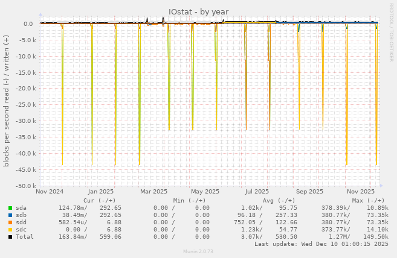397x258 pixels.
Task: Click the yellow sdc legend swatch
Action: click(10, 229)
